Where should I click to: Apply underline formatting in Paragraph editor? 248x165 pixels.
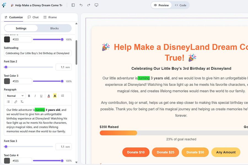(41, 96)
